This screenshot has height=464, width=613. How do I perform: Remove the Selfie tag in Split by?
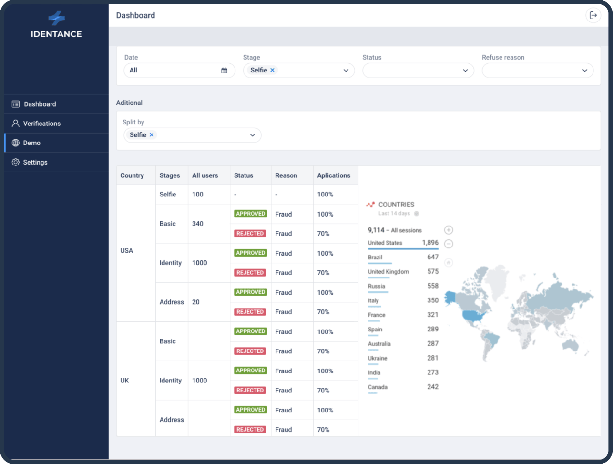[x=152, y=135]
